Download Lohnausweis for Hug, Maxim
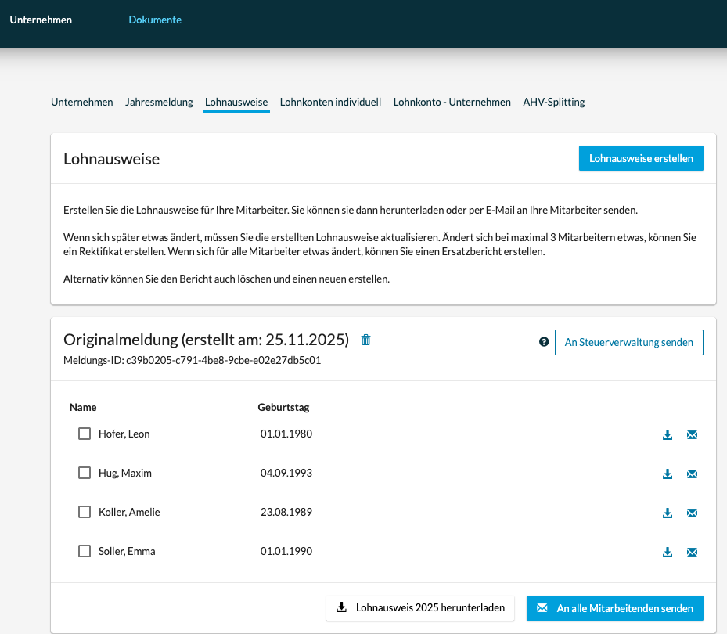 pos(668,474)
